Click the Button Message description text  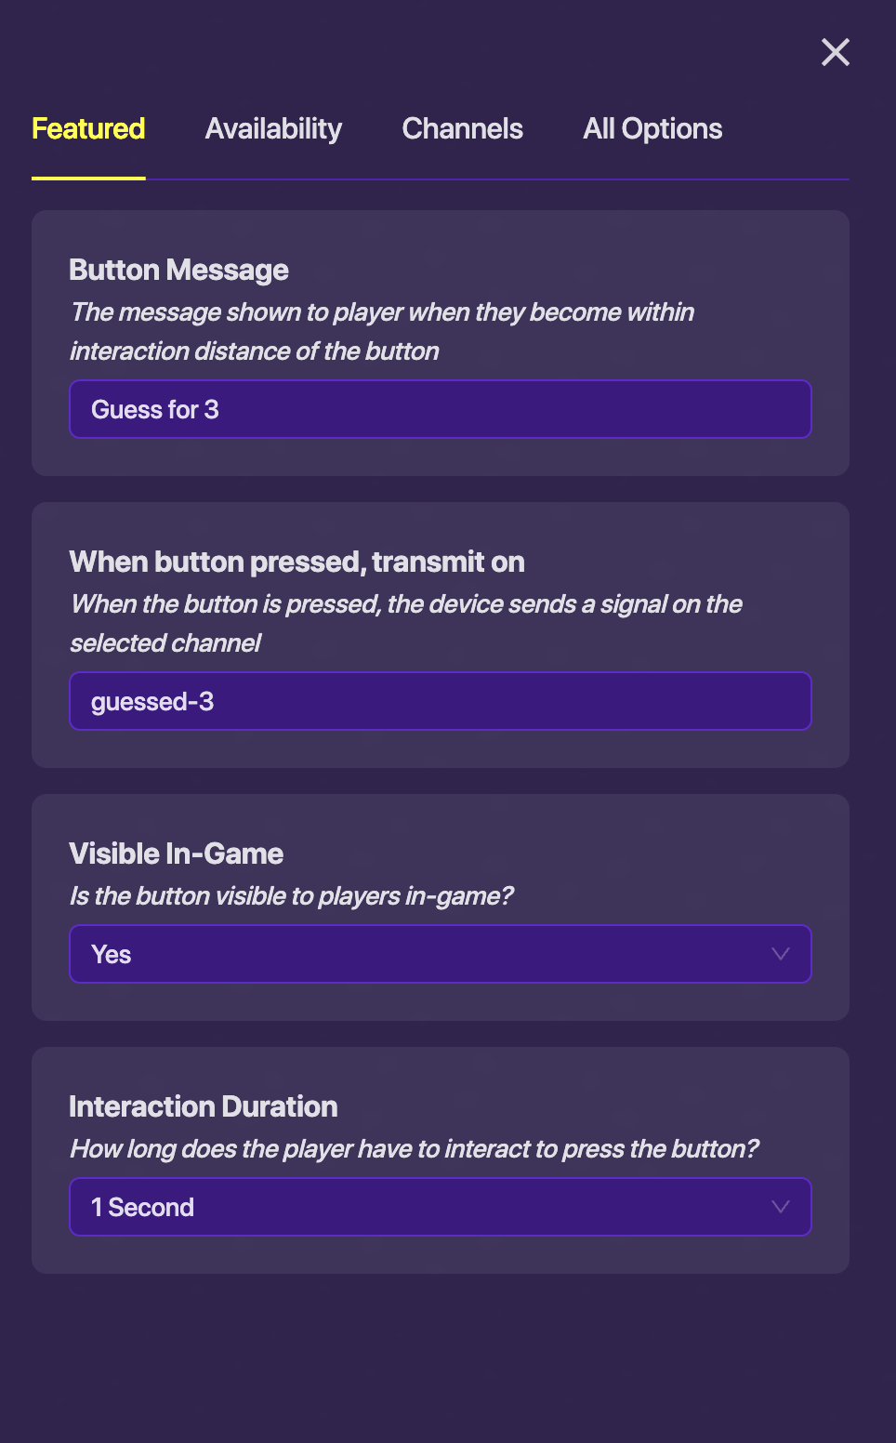(381, 331)
